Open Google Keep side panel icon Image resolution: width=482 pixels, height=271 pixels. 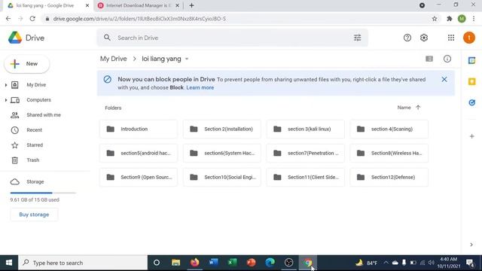coord(472,81)
